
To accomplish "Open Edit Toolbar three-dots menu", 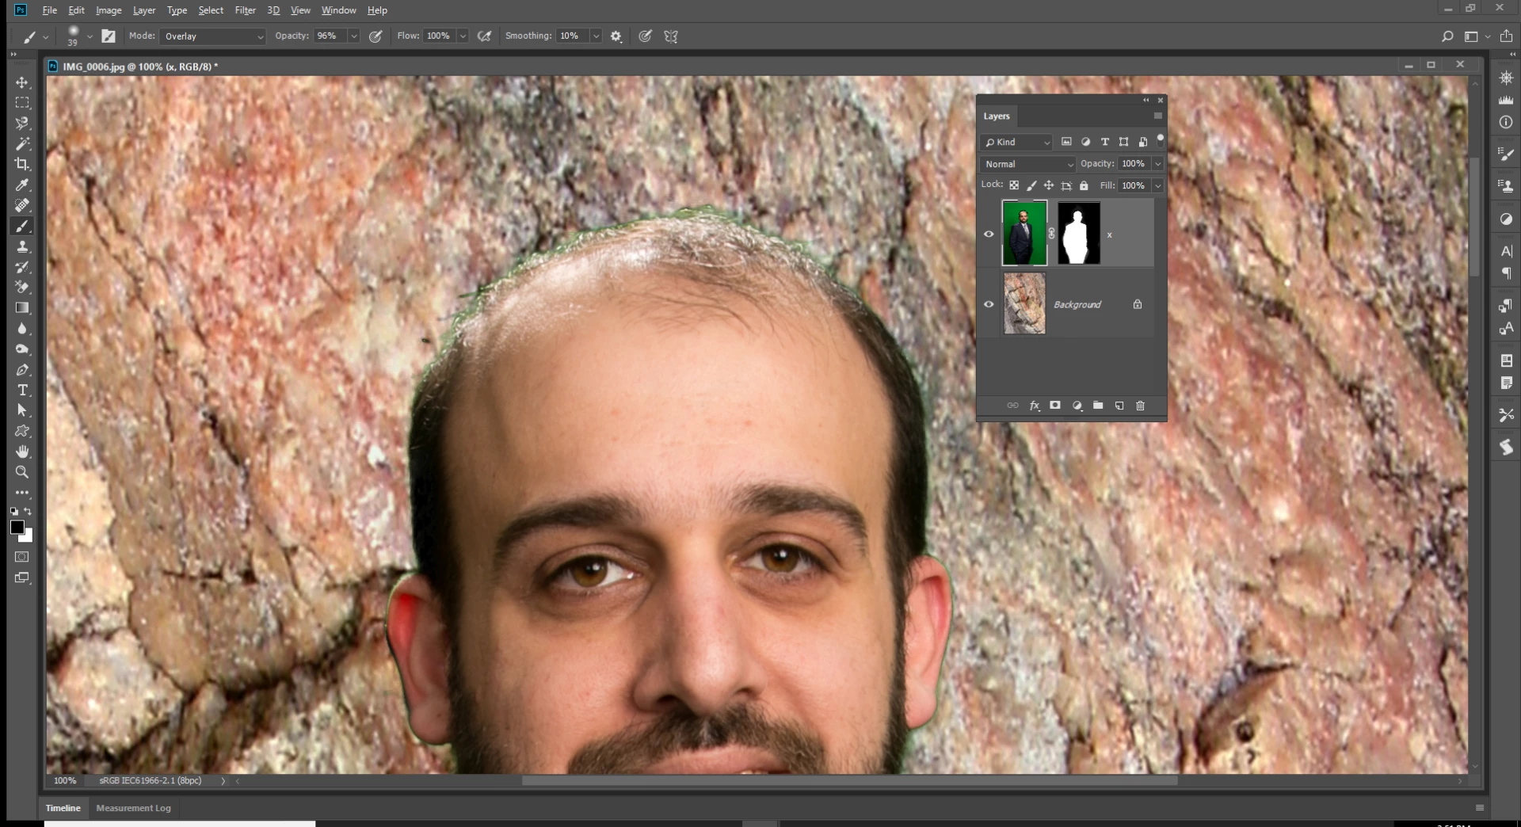I will [x=22, y=493].
